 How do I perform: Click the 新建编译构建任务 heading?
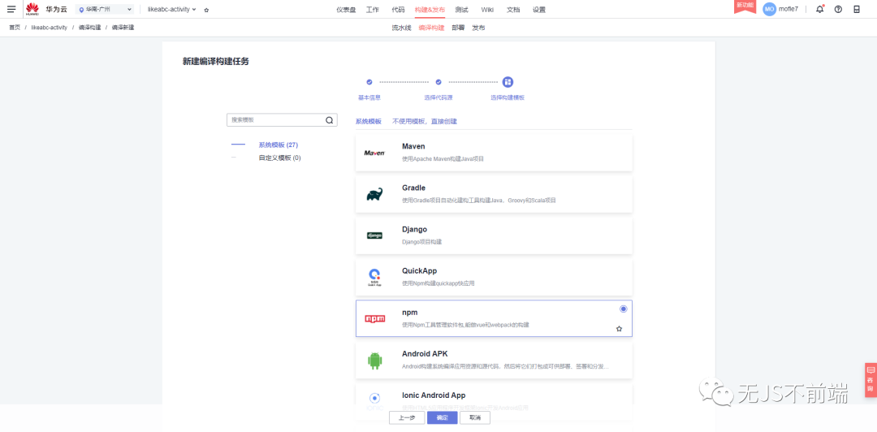tap(216, 62)
